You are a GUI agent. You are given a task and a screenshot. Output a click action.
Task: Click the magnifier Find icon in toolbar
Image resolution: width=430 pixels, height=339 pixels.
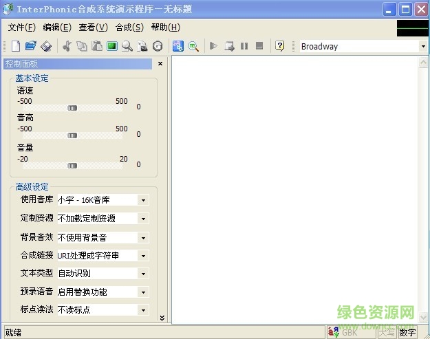click(127, 46)
